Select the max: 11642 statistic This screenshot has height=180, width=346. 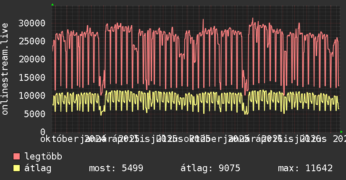coord(305,168)
